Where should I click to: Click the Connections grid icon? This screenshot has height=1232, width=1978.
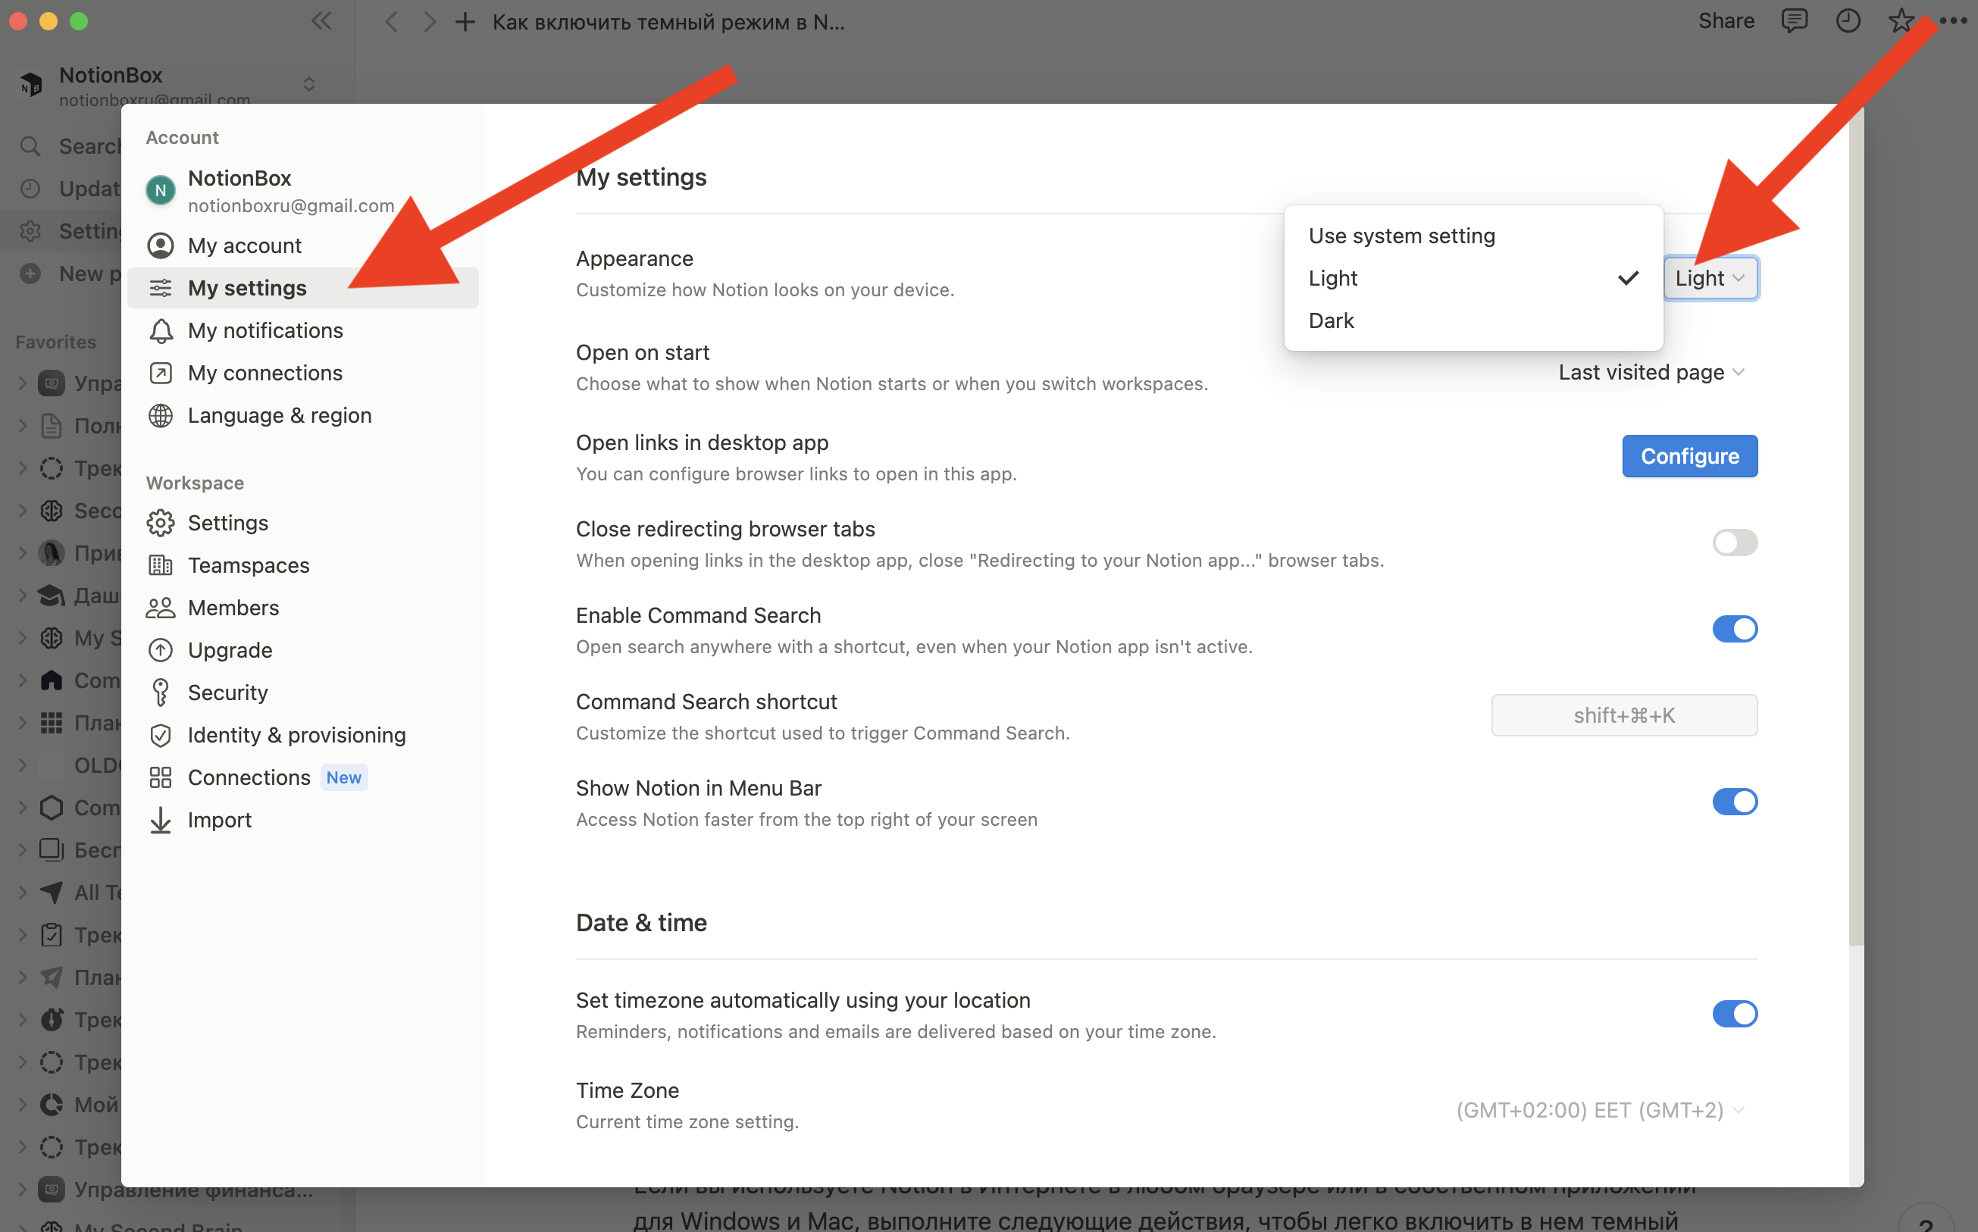161,777
